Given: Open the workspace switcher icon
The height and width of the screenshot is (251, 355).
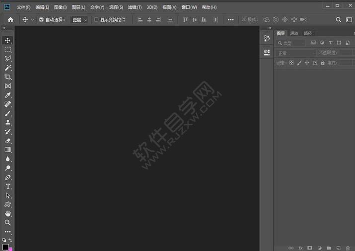Looking at the screenshot, I should 349,20.
